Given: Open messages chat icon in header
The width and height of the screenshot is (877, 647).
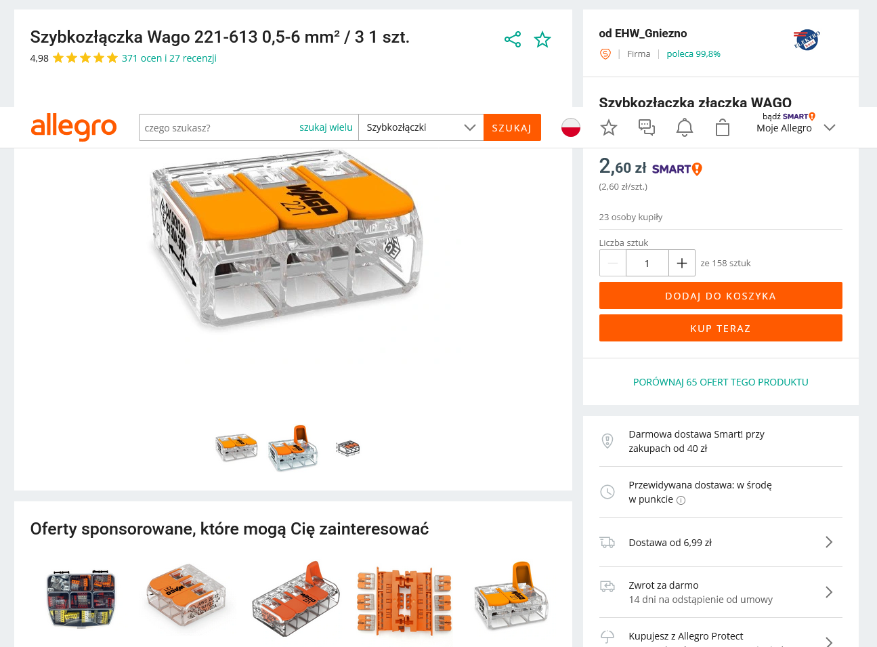Looking at the screenshot, I should click(x=647, y=127).
